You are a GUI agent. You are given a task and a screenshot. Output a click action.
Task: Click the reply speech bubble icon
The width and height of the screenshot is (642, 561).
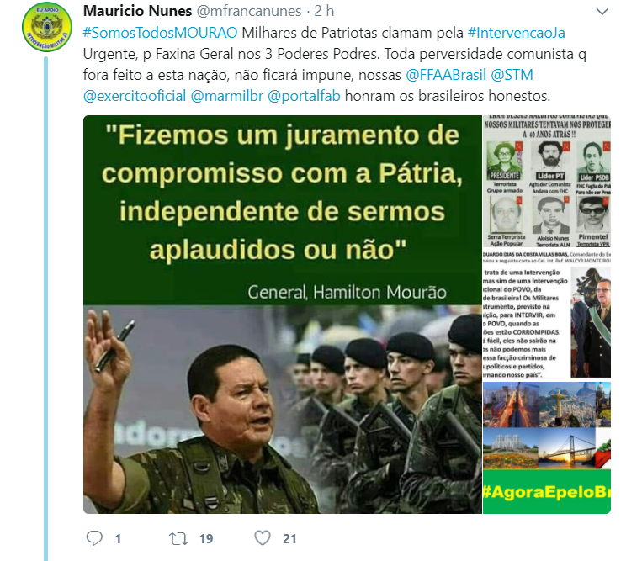[94, 538]
